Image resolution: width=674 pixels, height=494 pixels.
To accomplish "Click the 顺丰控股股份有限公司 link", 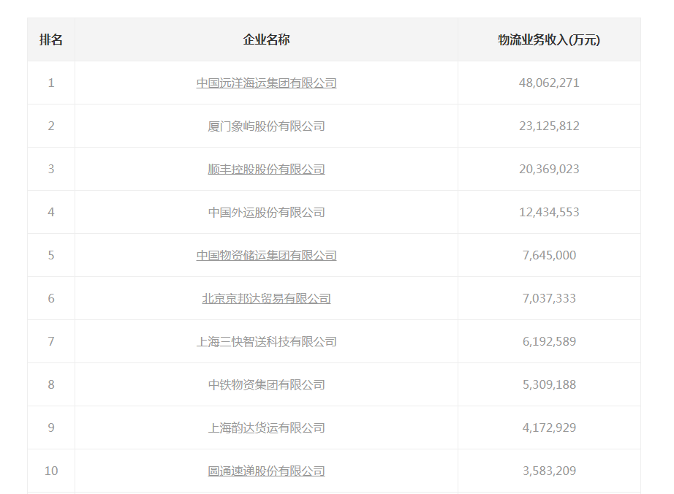I will (266, 170).
